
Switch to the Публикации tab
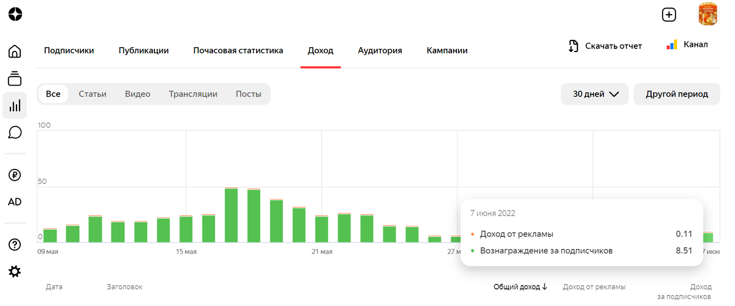tap(144, 51)
